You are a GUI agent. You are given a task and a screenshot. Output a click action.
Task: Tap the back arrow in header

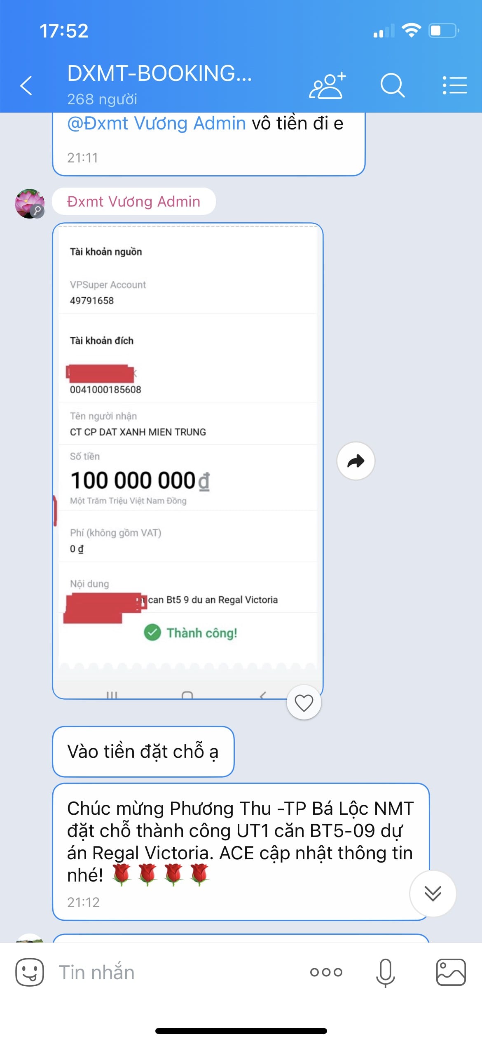[26, 85]
